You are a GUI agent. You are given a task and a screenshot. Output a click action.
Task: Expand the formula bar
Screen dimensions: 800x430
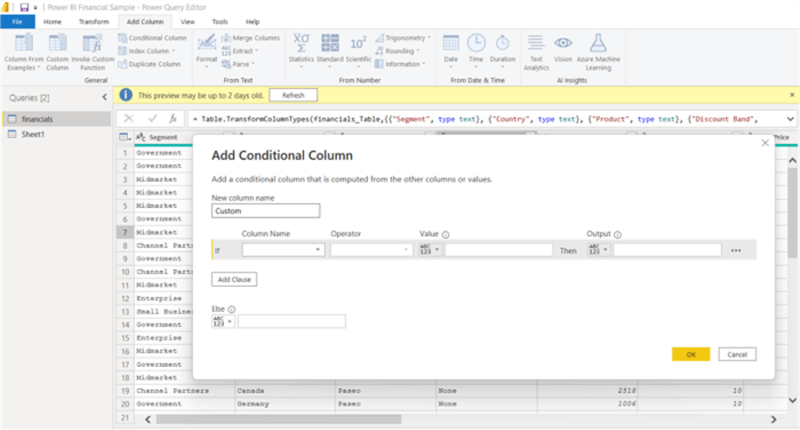click(790, 119)
